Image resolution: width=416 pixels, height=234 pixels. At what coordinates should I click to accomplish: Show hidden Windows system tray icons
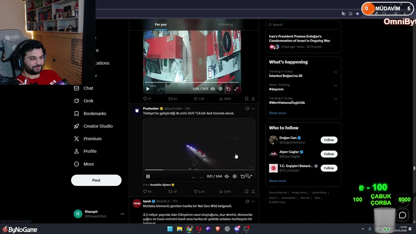[x=363, y=229]
